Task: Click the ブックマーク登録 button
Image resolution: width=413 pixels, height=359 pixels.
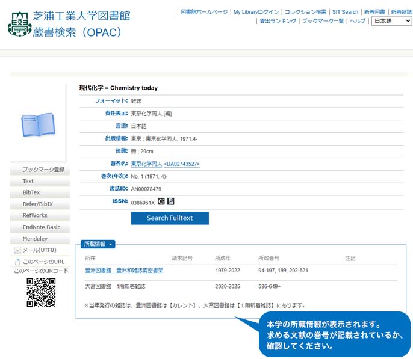Action: coord(40,170)
